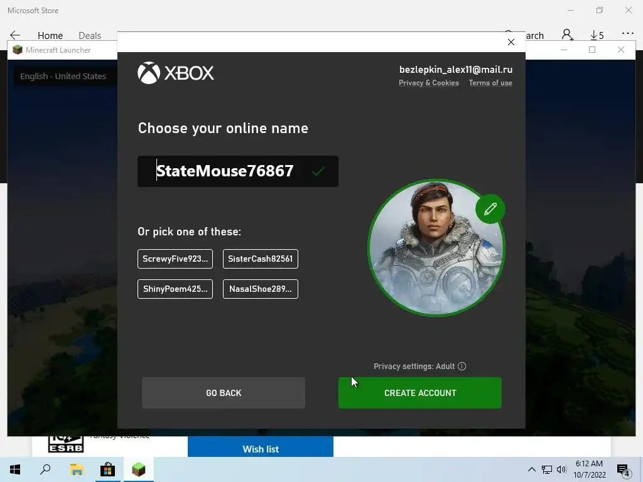Open the Terms of use link
Image resolution: width=643 pixels, height=482 pixels.
coord(490,83)
